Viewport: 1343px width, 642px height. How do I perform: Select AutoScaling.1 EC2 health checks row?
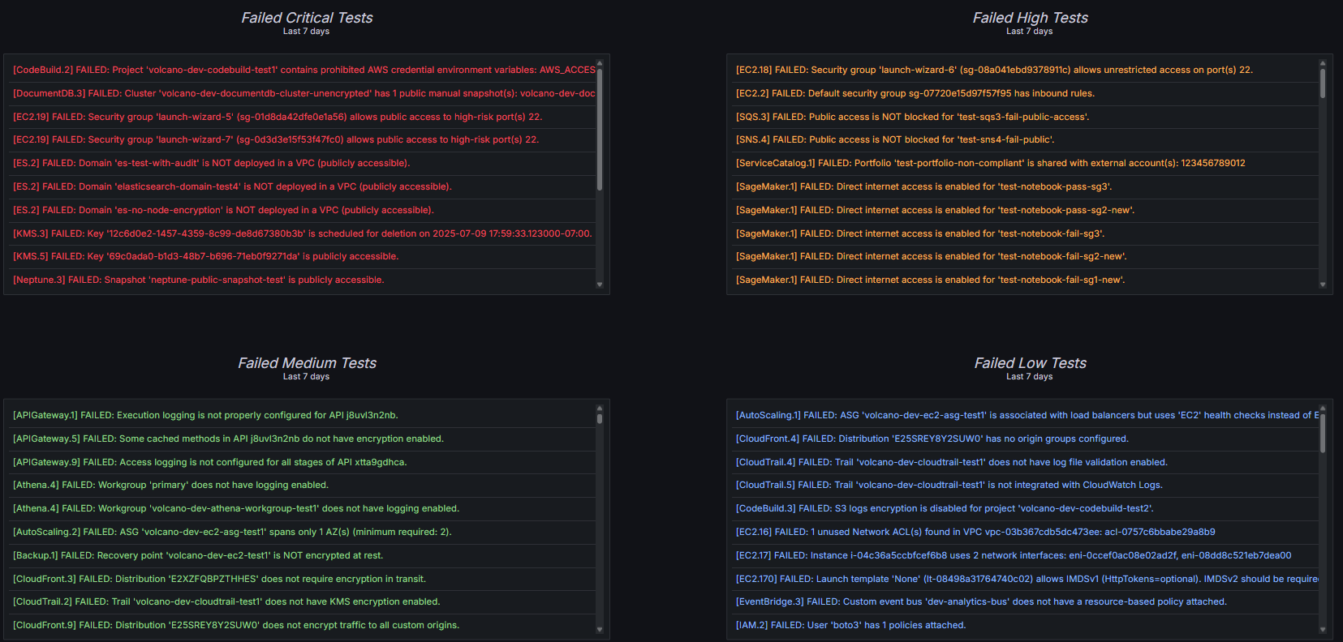[1023, 415]
